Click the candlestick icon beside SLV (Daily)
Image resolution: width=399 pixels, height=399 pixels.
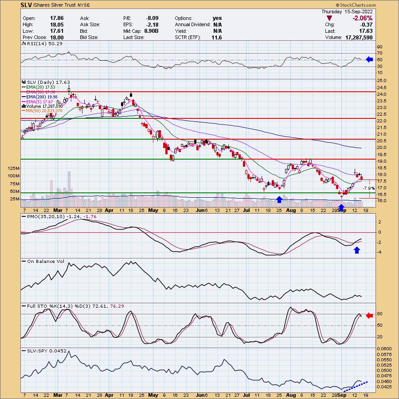(23, 82)
